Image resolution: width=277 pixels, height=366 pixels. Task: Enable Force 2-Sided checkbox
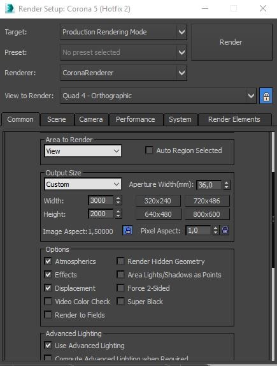tap(120, 288)
